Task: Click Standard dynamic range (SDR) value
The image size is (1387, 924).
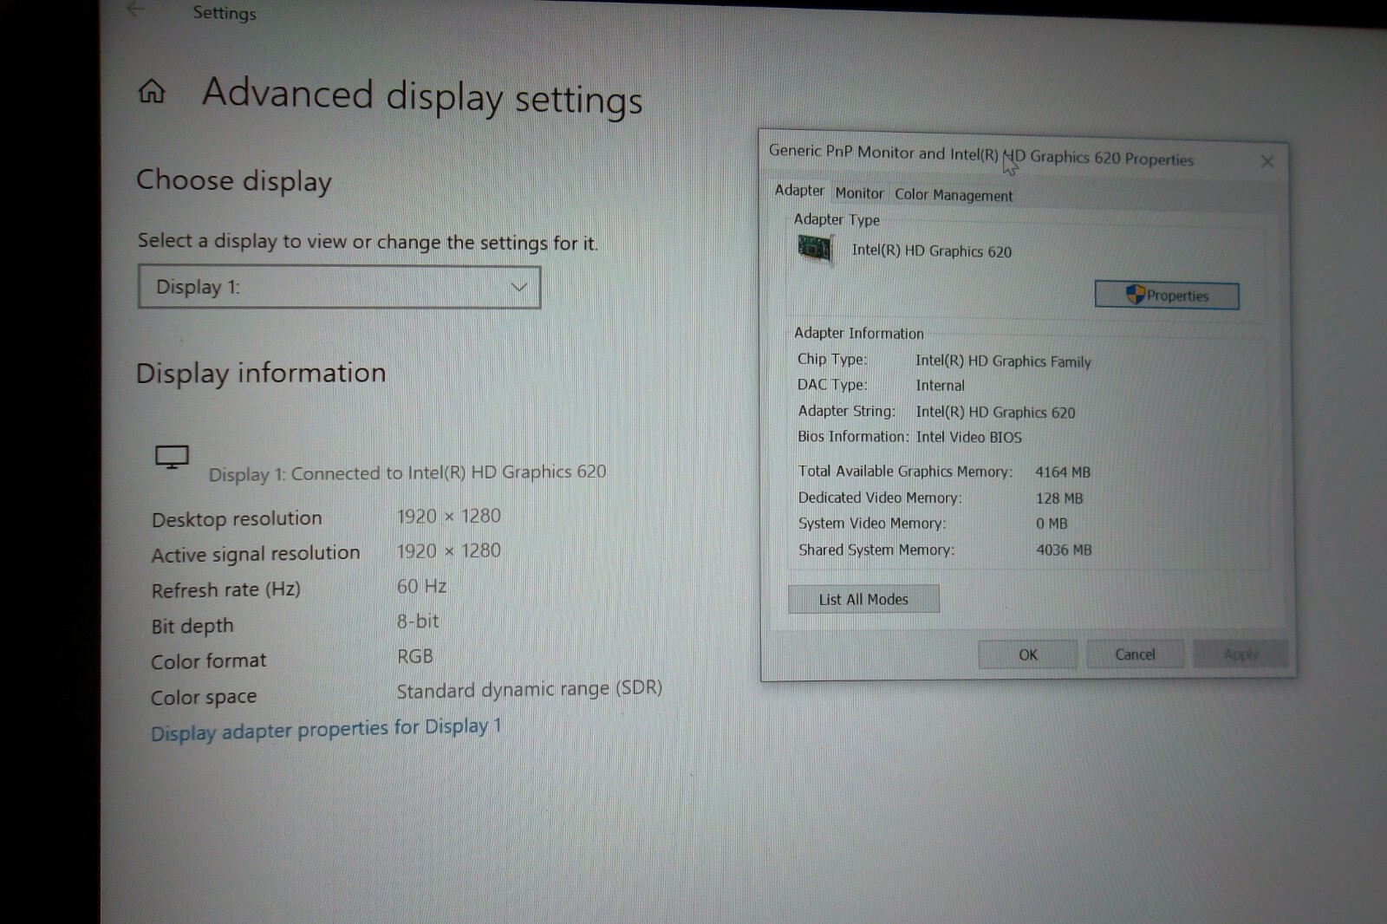Action: coord(529,690)
